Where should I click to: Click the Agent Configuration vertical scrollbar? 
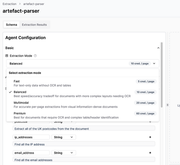click(x=162, y=75)
